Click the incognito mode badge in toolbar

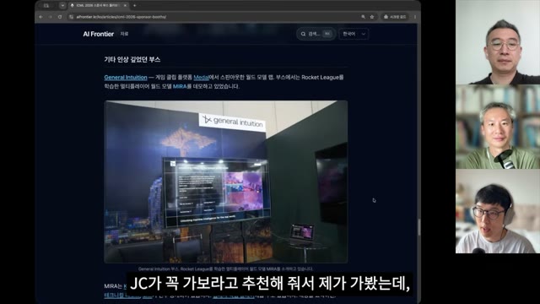395,17
